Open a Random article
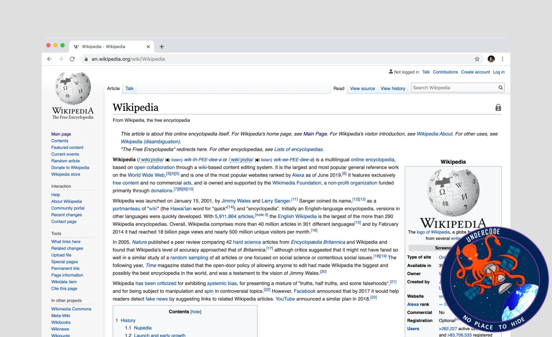The width and height of the screenshot is (552, 337). [65, 161]
